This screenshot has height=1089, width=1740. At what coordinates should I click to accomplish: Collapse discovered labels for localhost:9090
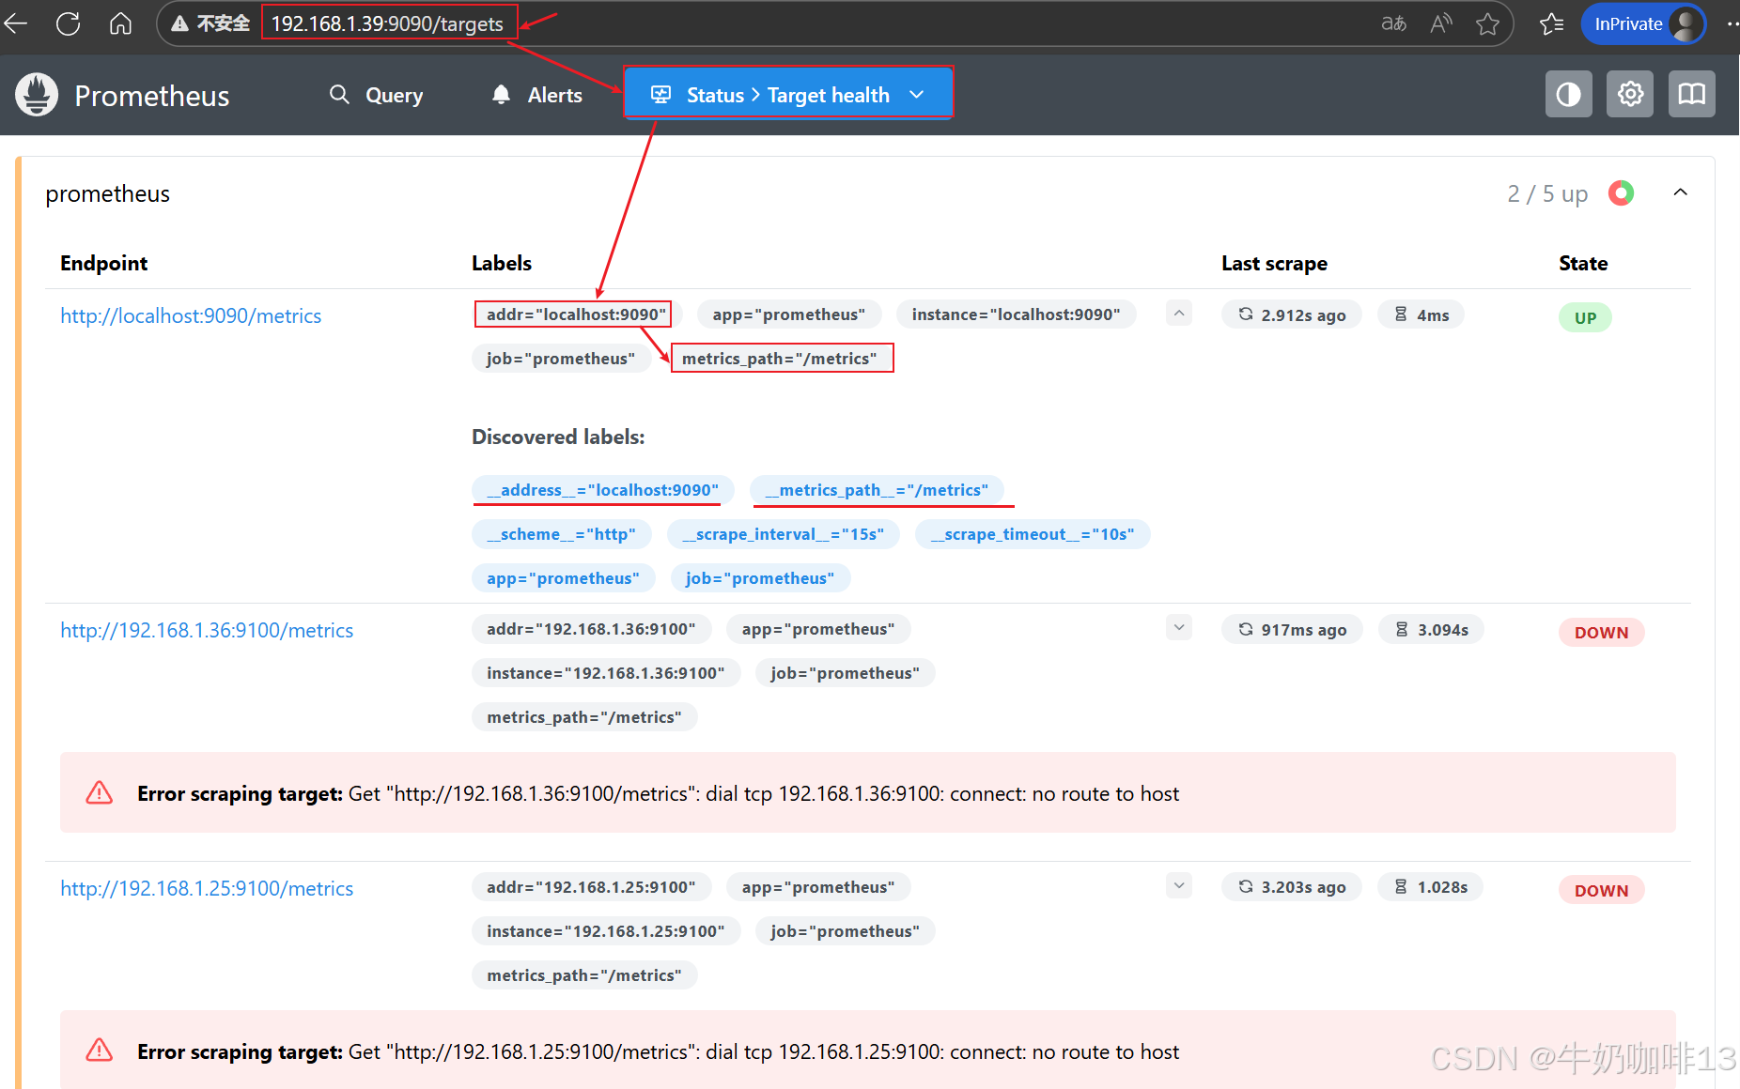click(x=1179, y=314)
